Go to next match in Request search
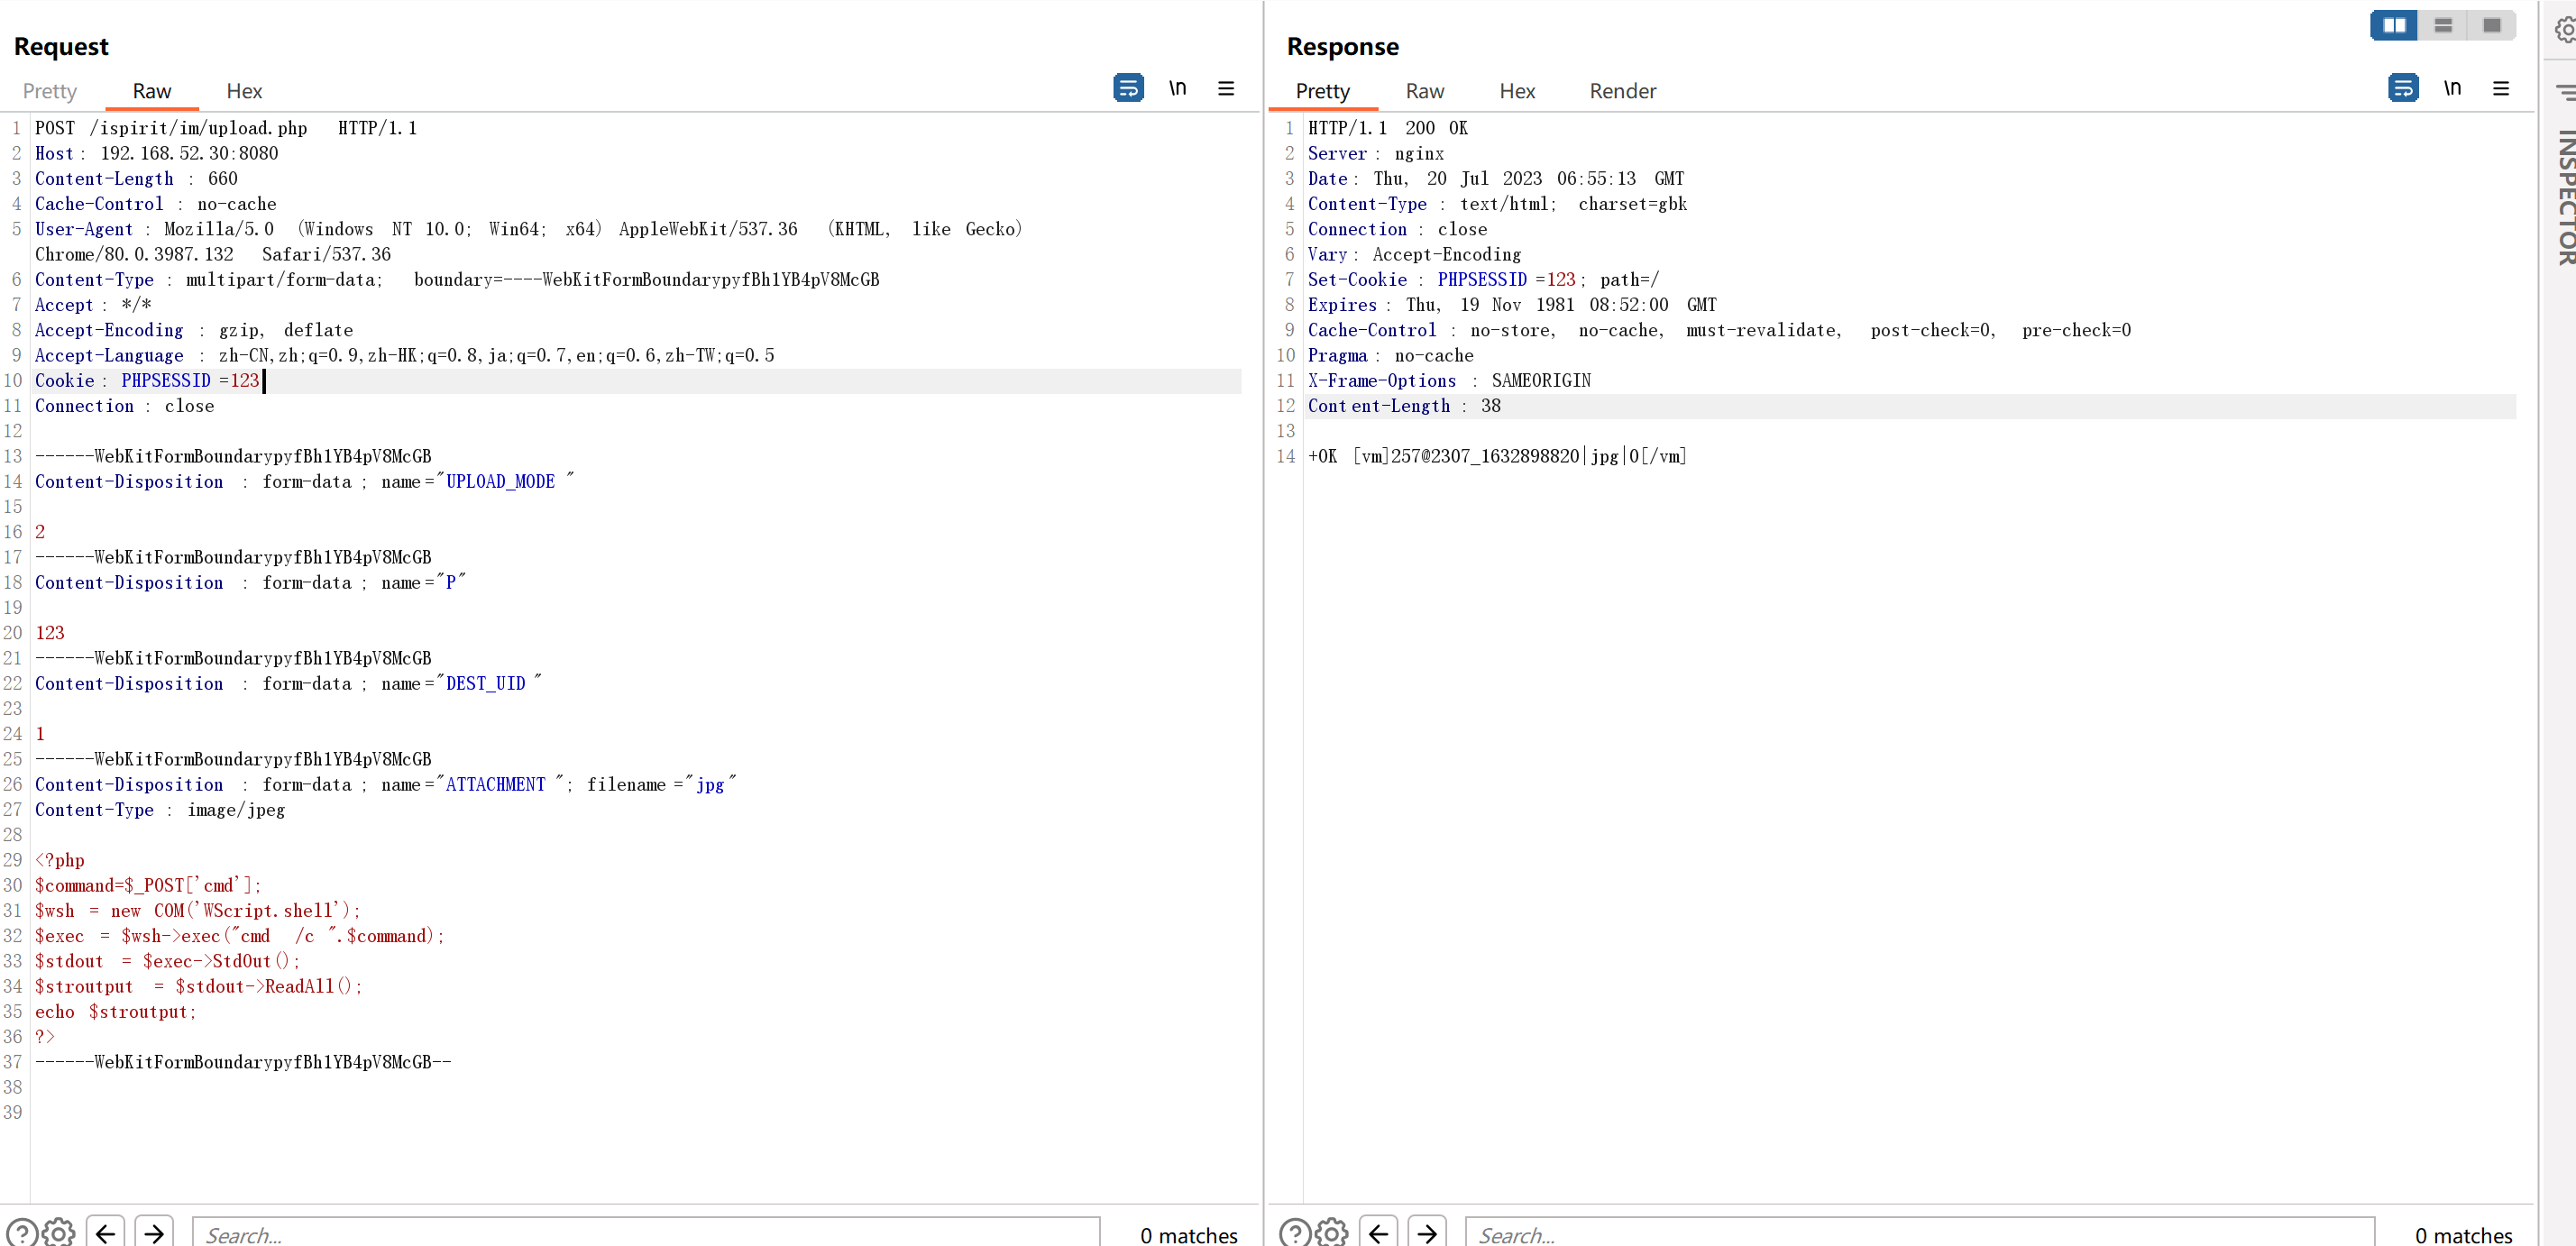 (154, 1232)
